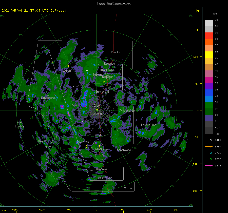This screenshot has height=213, width=228.
Task: Click the Calgary city label
Action: point(99,149)
